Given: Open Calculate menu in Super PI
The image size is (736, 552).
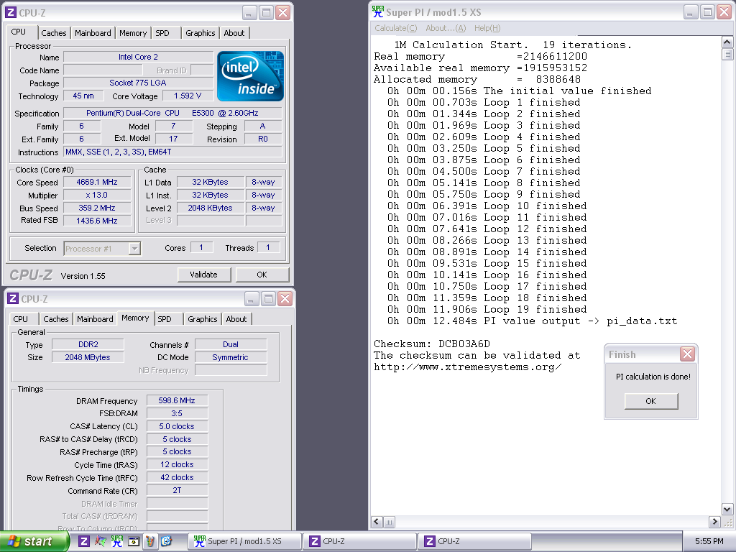Looking at the screenshot, I should 396,28.
